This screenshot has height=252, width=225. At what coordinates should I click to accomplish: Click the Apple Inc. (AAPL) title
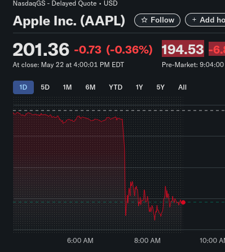(x=69, y=21)
